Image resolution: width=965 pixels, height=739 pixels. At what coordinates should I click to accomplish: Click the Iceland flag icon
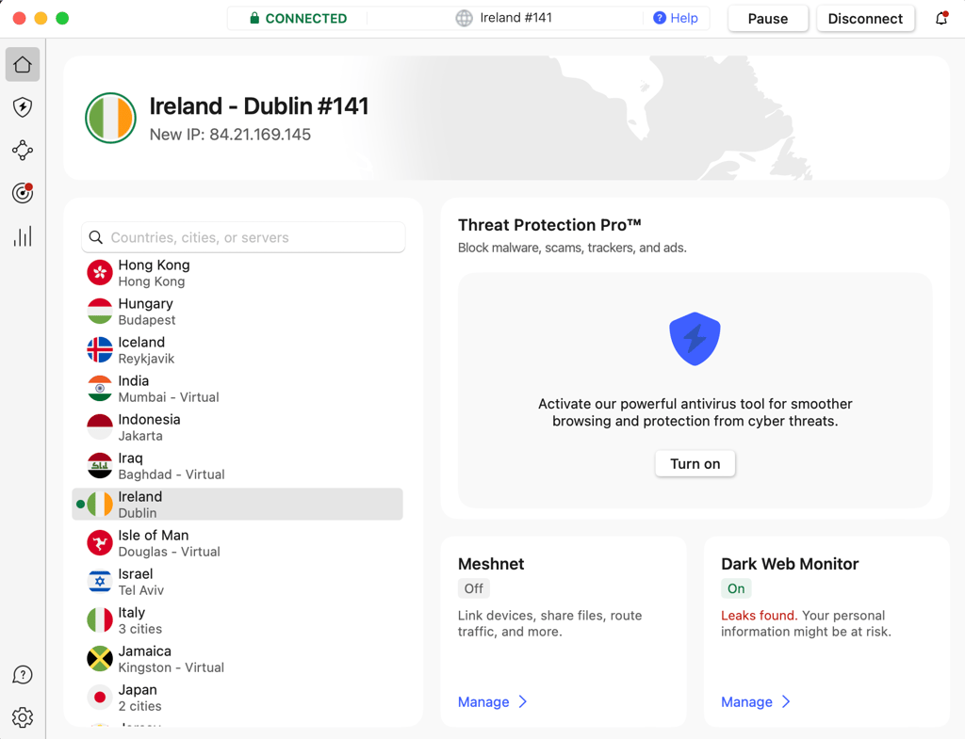tap(100, 350)
